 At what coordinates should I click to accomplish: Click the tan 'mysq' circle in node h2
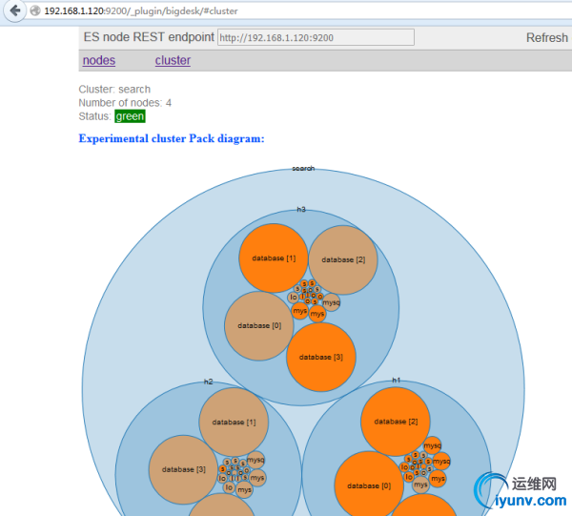click(255, 460)
